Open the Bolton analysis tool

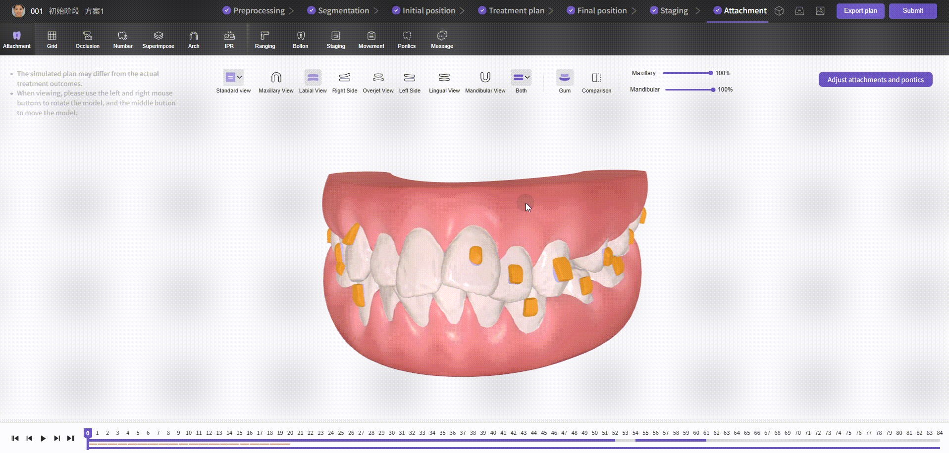pos(301,40)
